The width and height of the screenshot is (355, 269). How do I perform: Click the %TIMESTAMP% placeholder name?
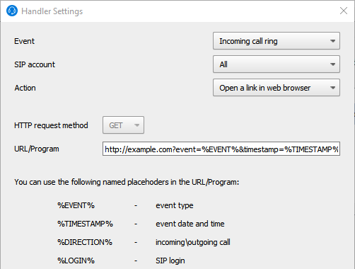(85, 224)
